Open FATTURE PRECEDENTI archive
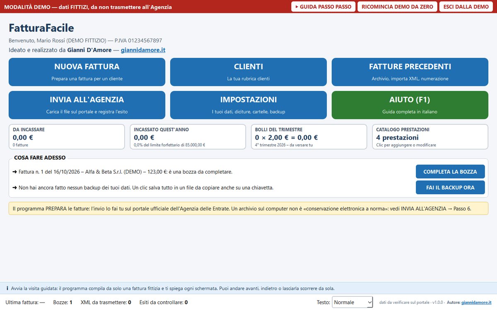This screenshot has width=497, height=310. 410,72
